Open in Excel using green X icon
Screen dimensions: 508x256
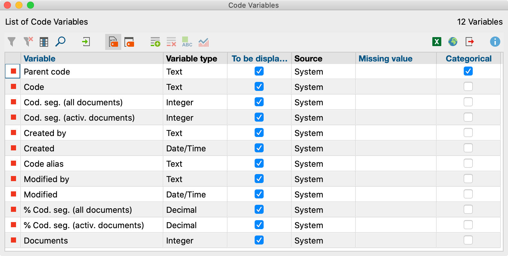[x=436, y=42]
